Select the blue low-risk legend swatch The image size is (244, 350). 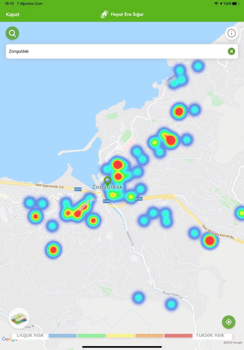[x=62, y=336]
